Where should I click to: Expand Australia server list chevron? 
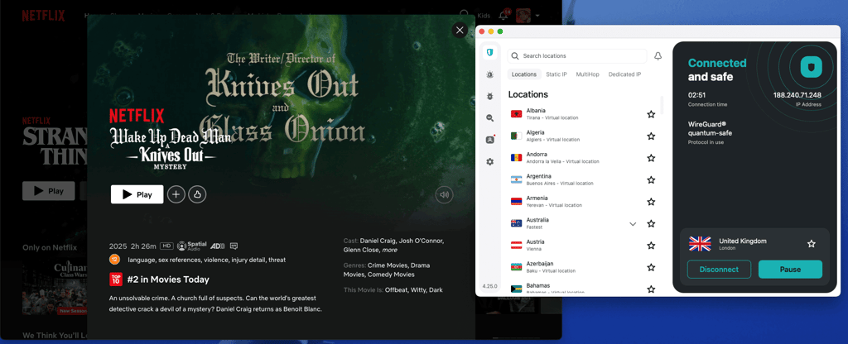(633, 223)
